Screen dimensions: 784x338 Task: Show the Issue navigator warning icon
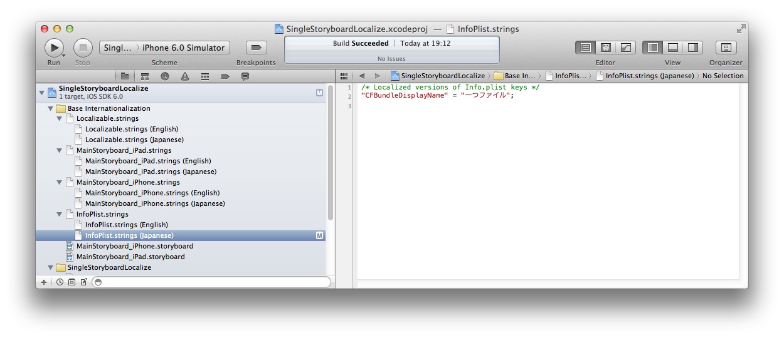185,76
